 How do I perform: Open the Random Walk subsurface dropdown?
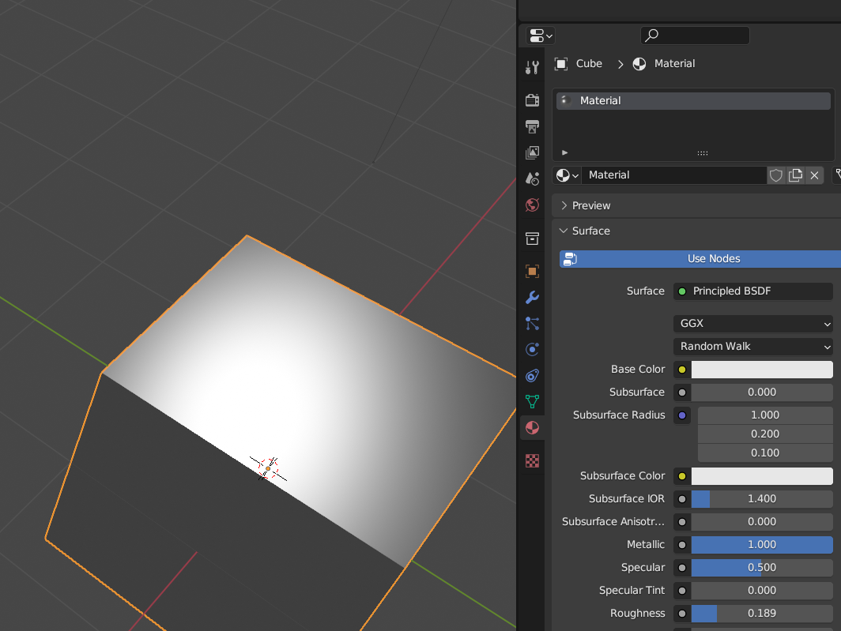pyautogui.click(x=752, y=347)
